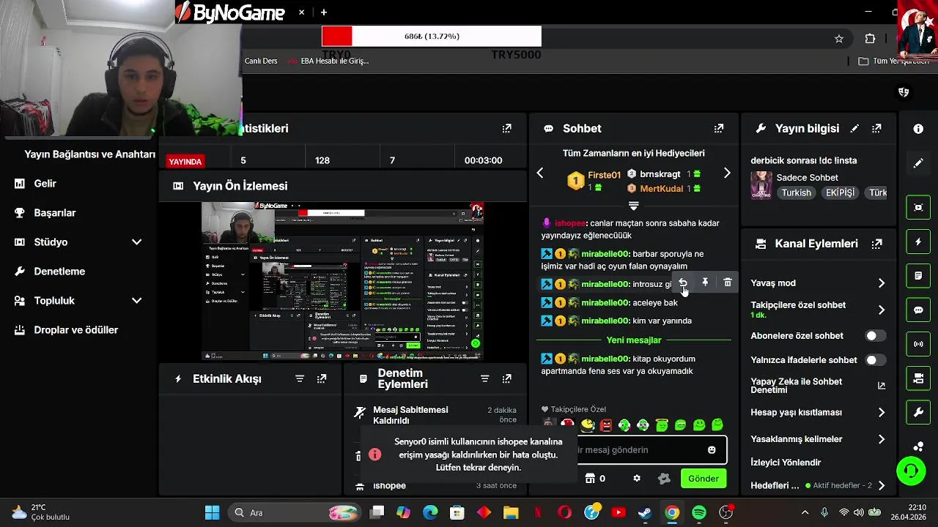Toggle Yalnızca ifadelerle sohbet switch
Image resolution: width=938 pixels, height=527 pixels.
click(875, 360)
